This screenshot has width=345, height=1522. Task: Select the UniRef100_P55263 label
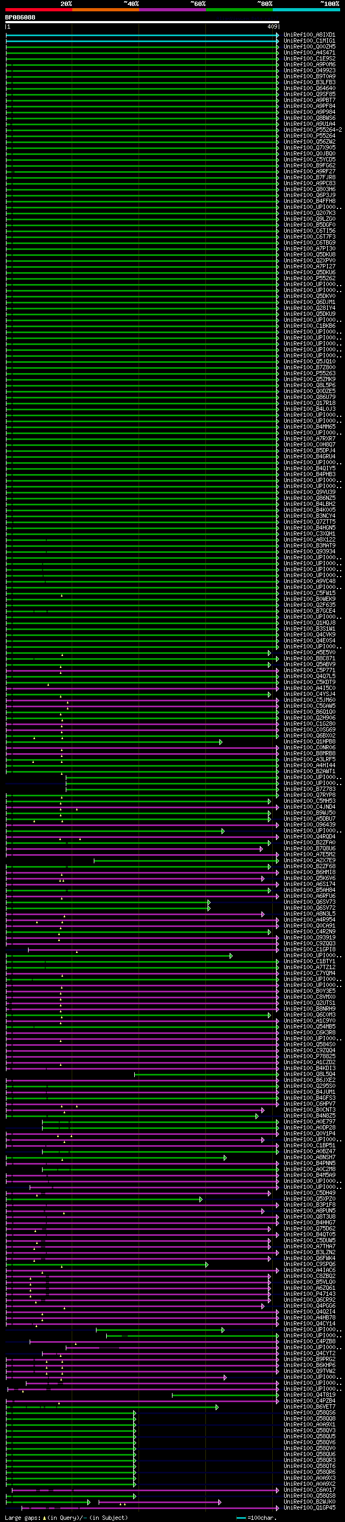pyautogui.click(x=309, y=374)
